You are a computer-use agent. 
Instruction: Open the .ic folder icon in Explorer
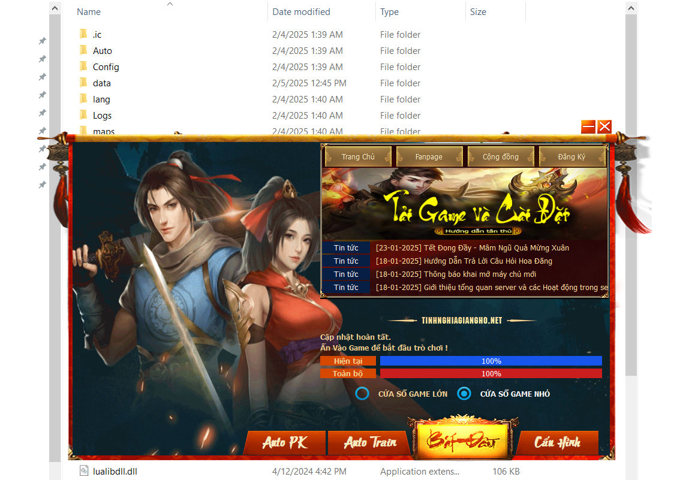[x=83, y=34]
